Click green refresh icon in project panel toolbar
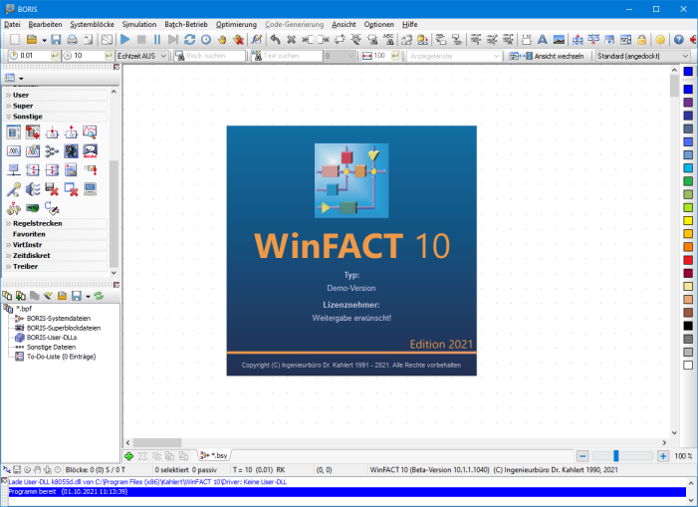This screenshot has height=507, width=698. [99, 296]
